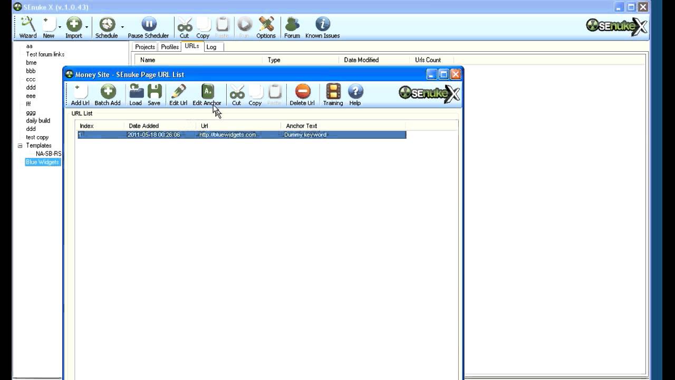Click the Index column header

[x=100, y=126]
